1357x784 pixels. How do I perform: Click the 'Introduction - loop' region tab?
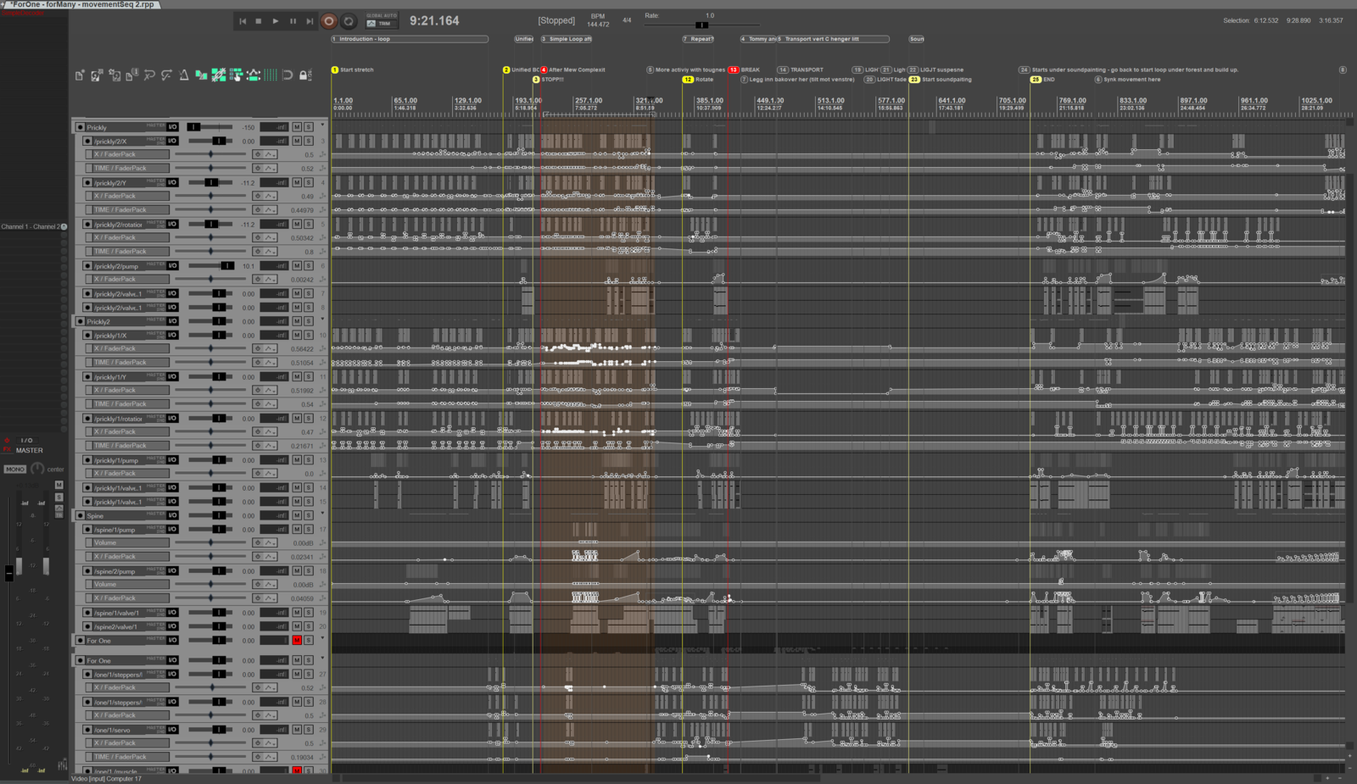(409, 39)
